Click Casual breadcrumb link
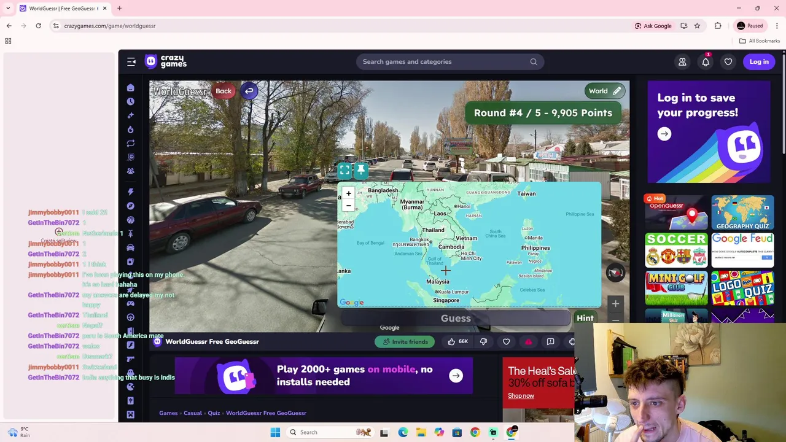786x442 pixels. pos(193,413)
